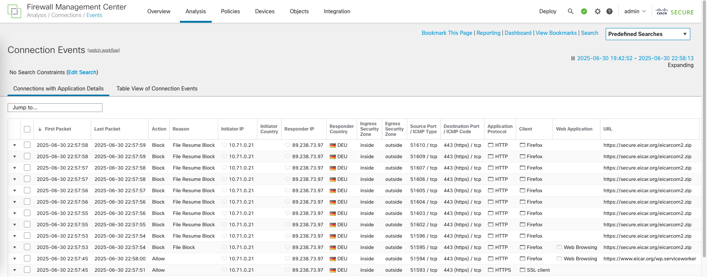Check the first event row checkbox
This screenshot has height=277, width=707.
(x=27, y=145)
